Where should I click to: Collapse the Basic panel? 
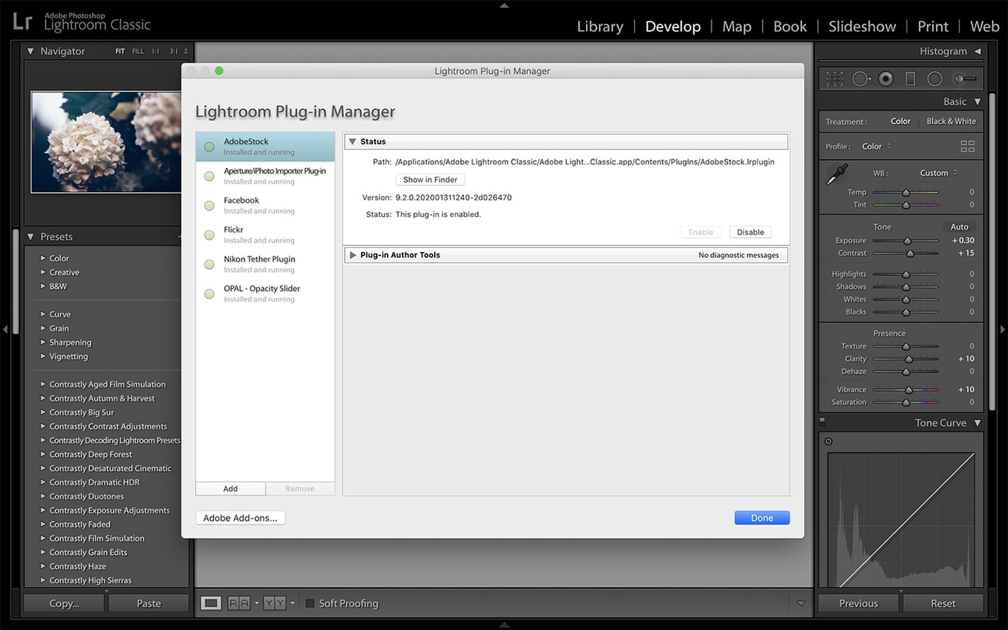click(977, 101)
